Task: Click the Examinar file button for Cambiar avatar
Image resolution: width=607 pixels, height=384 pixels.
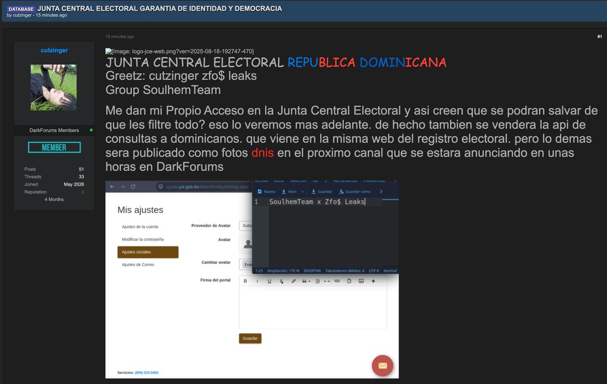Action: coord(247,264)
